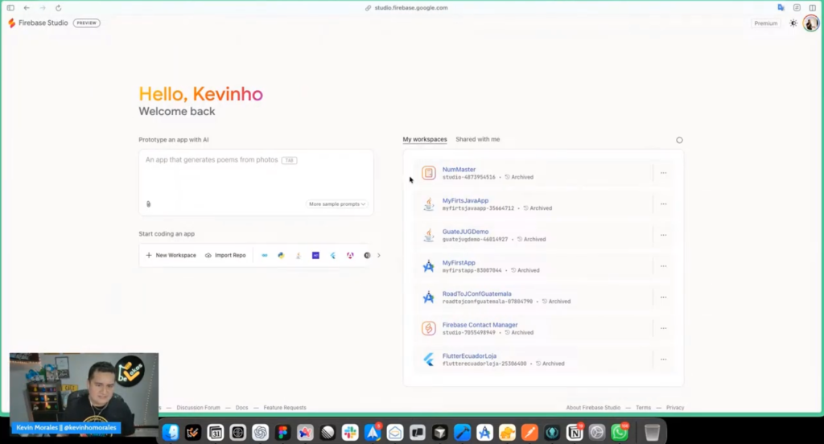Select the My workspaces tab
The image size is (824, 444).
424,139
